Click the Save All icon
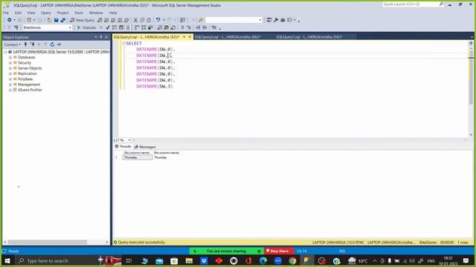 coord(62,20)
